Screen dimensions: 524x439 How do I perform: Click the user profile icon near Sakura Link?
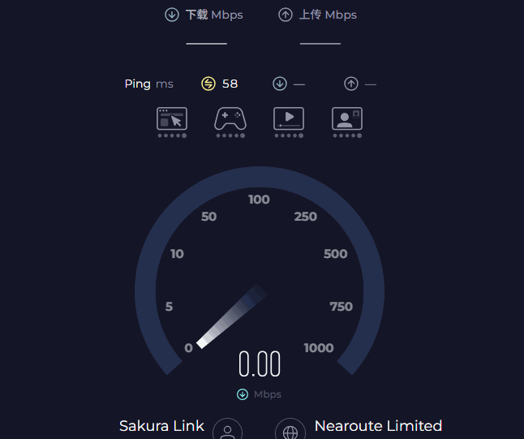pos(228,431)
